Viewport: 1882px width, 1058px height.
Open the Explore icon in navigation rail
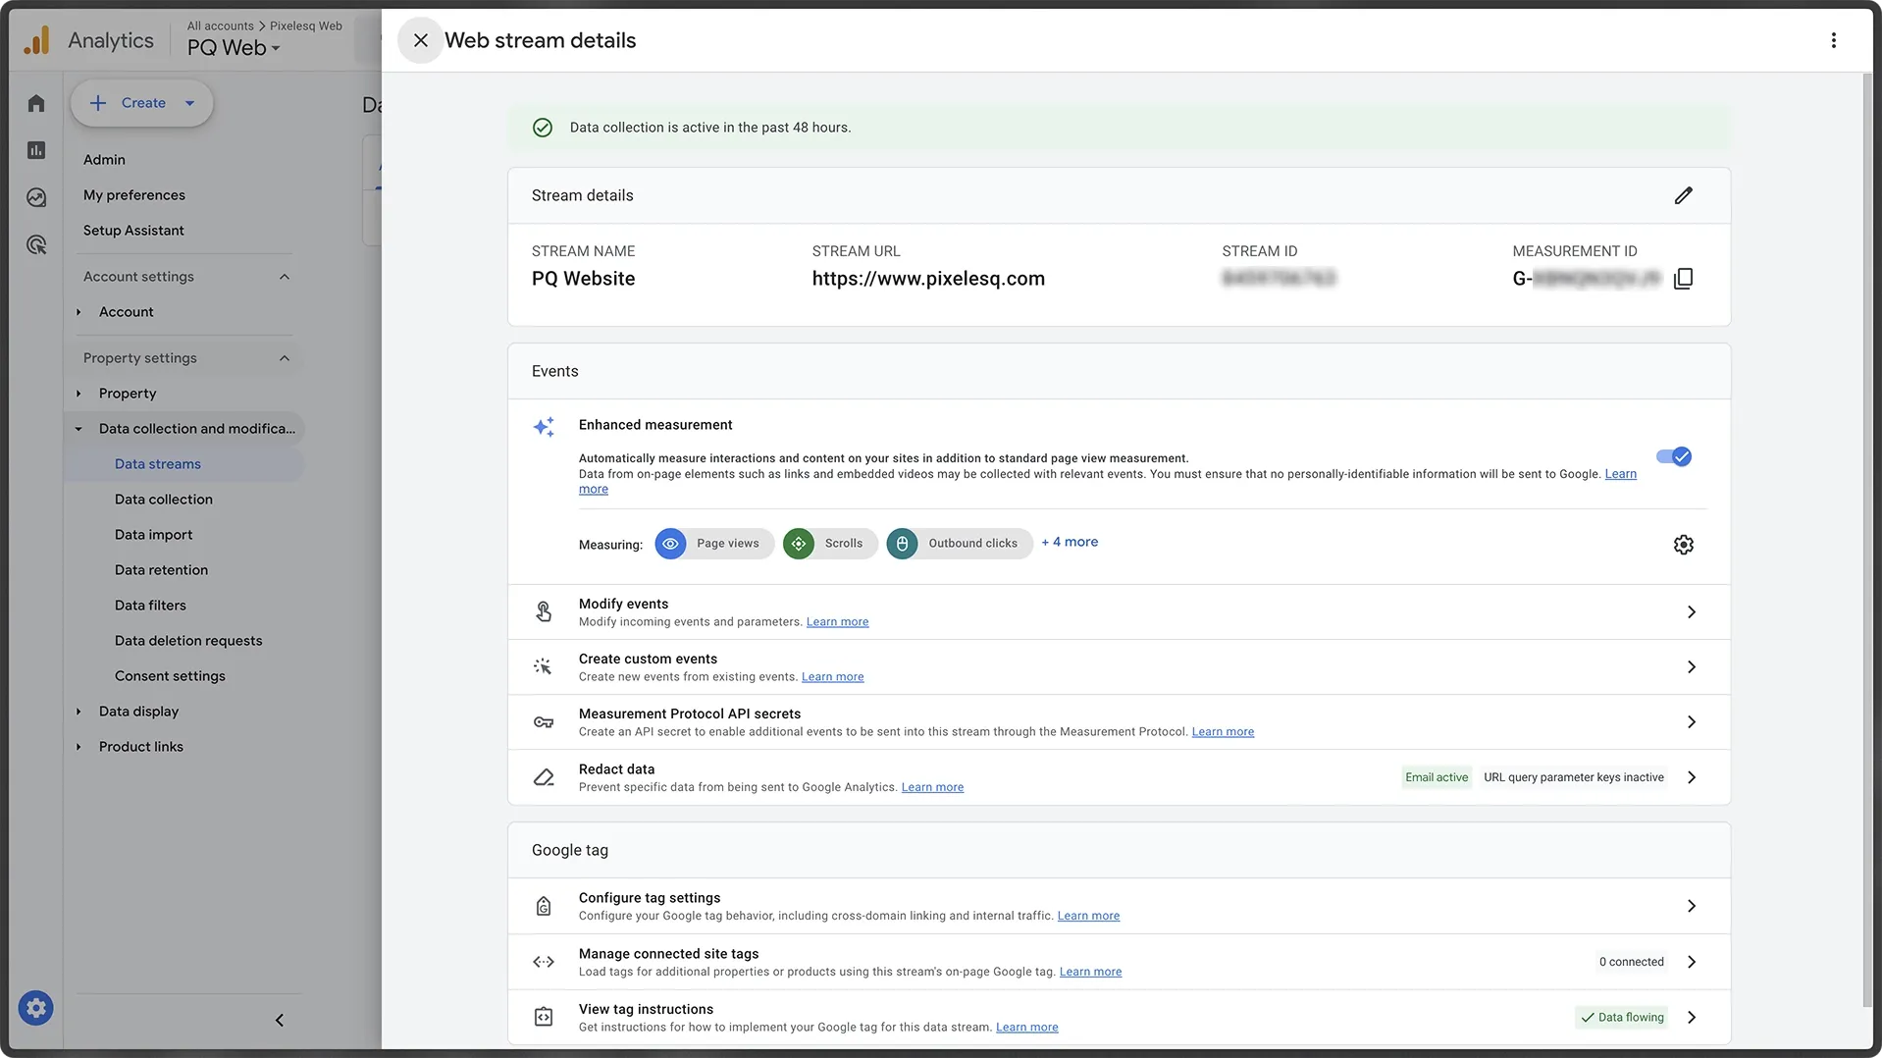(x=36, y=197)
